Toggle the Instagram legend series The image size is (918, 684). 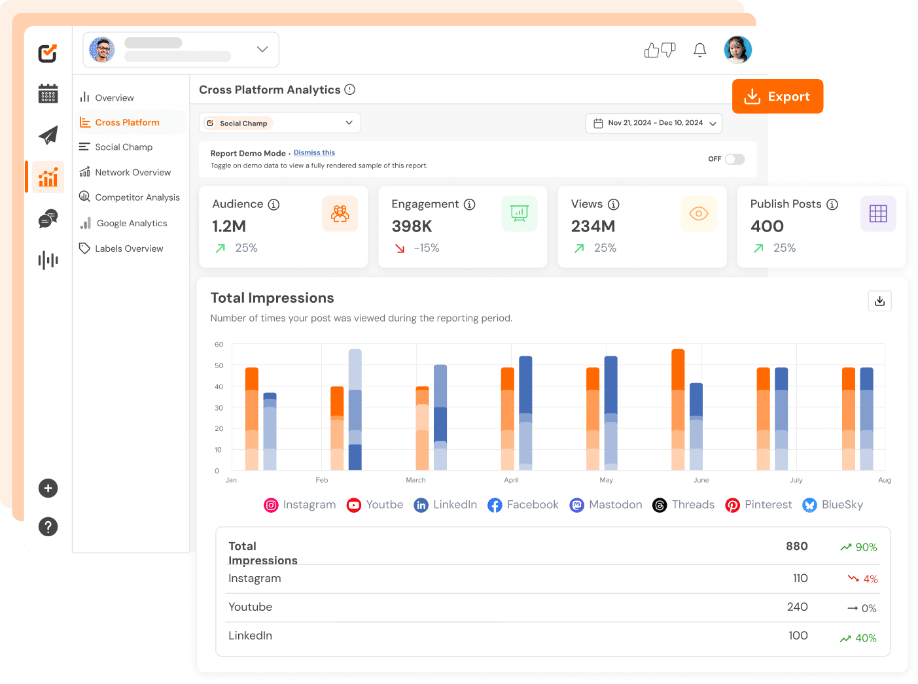(300, 505)
